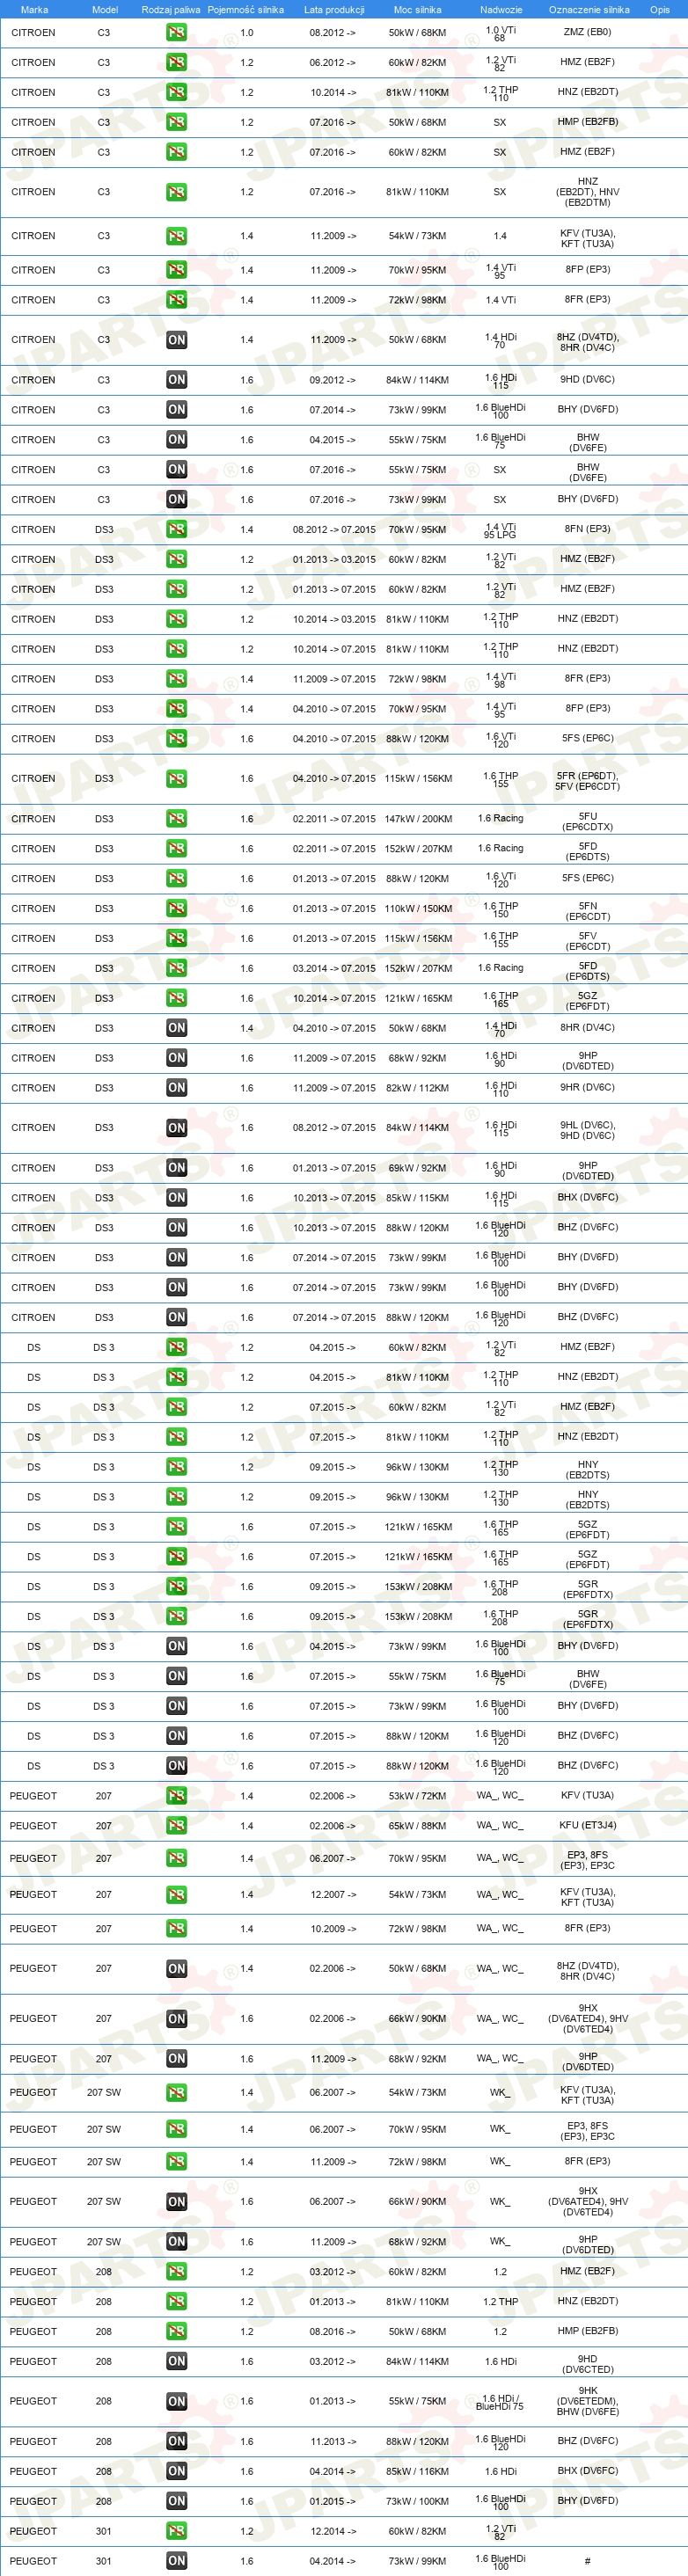The image size is (688, 2576).
Task: Select petrol icon in C3 10.2014 HNZ (EB2DT) row
Action: tap(176, 92)
